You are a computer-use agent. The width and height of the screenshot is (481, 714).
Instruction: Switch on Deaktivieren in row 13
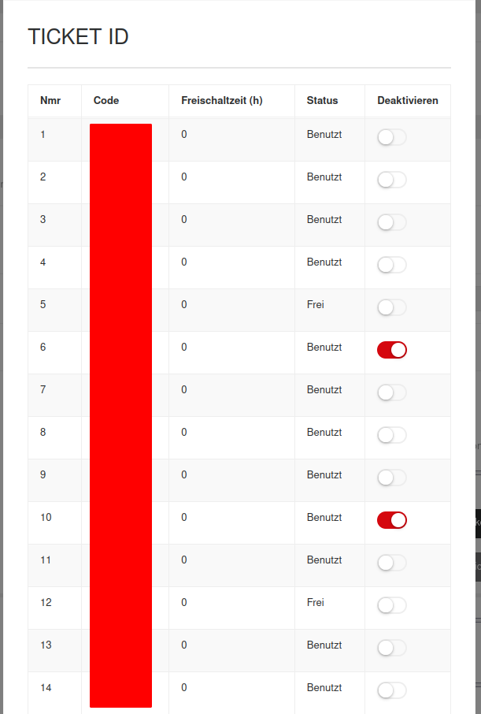coord(391,648)
